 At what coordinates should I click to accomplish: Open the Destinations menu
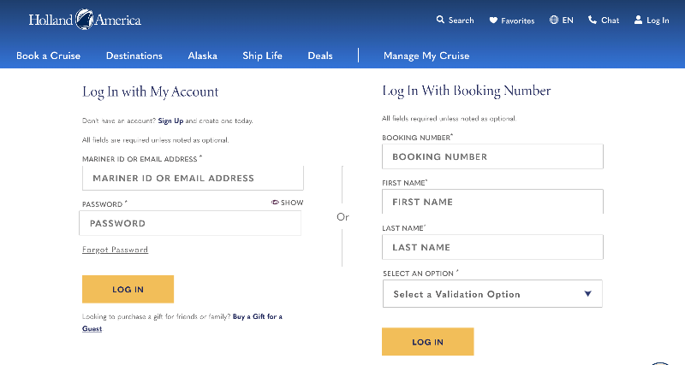click(x=134, y=56)
